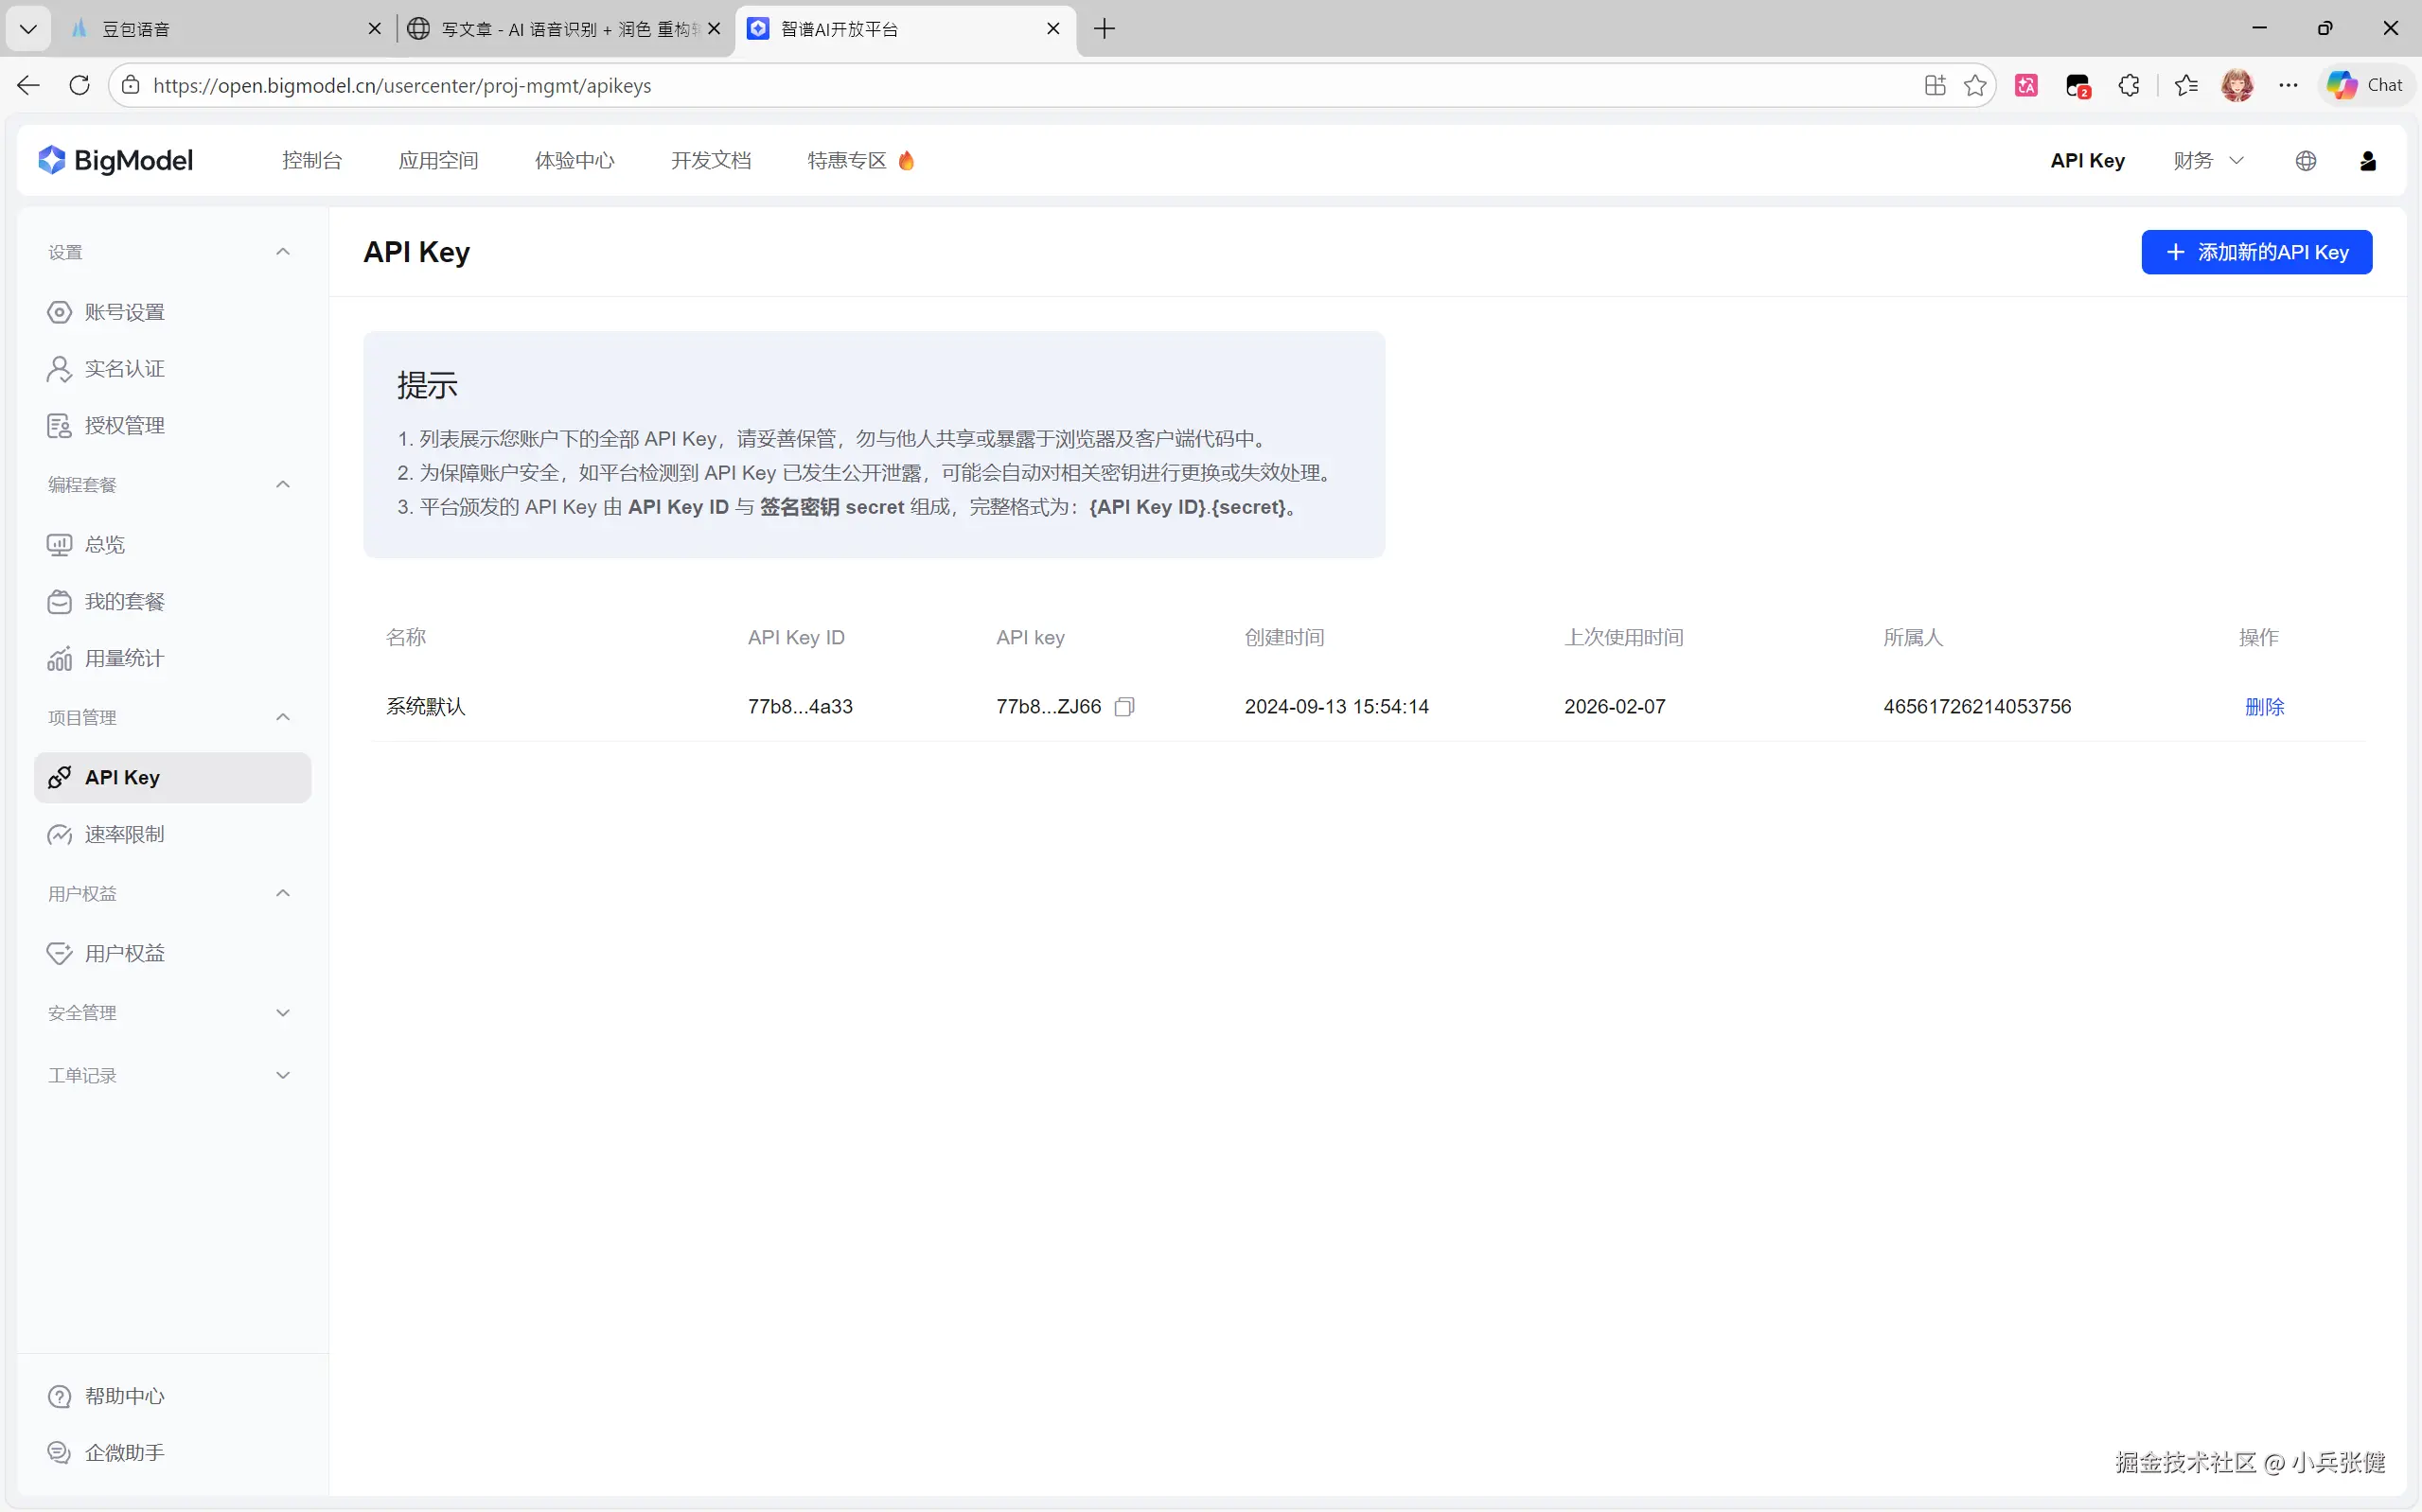Click the browser address bar URL
The width and height of the screenshot is (2422, 1512).
coord(402,86)
